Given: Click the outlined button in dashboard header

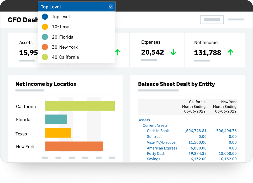Looking at the screenshot, I should pos(212,20).
